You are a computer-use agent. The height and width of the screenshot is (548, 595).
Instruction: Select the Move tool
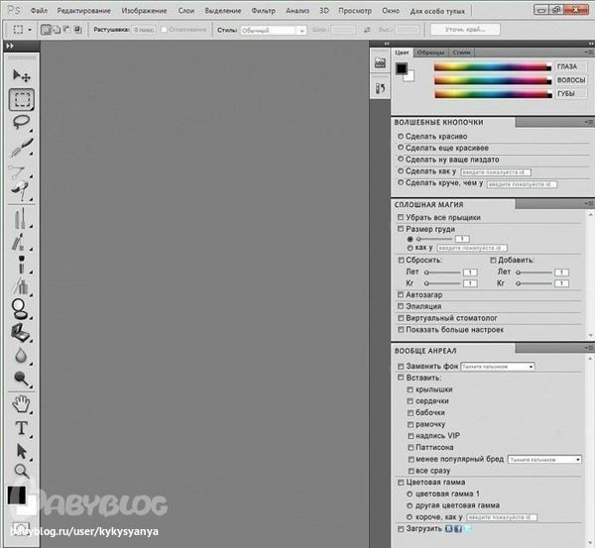[21, 75]
